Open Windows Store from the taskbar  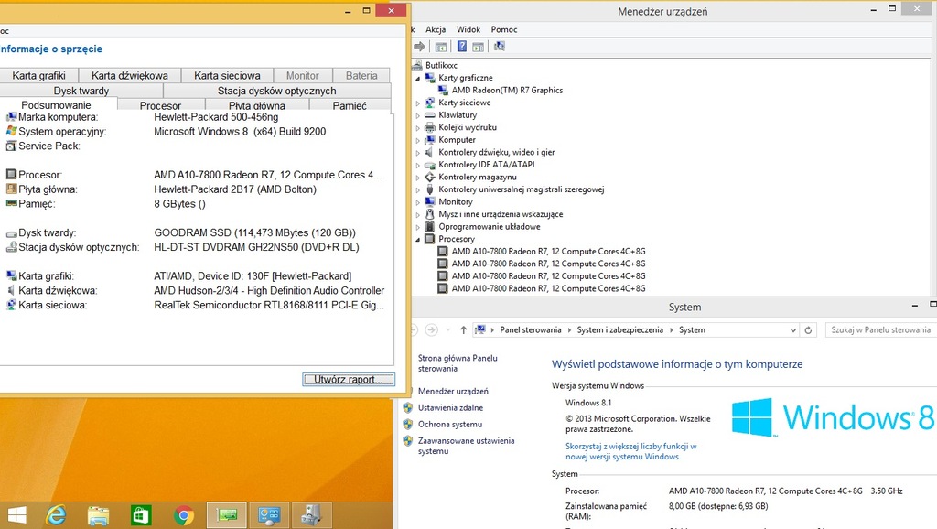(141, 515)
